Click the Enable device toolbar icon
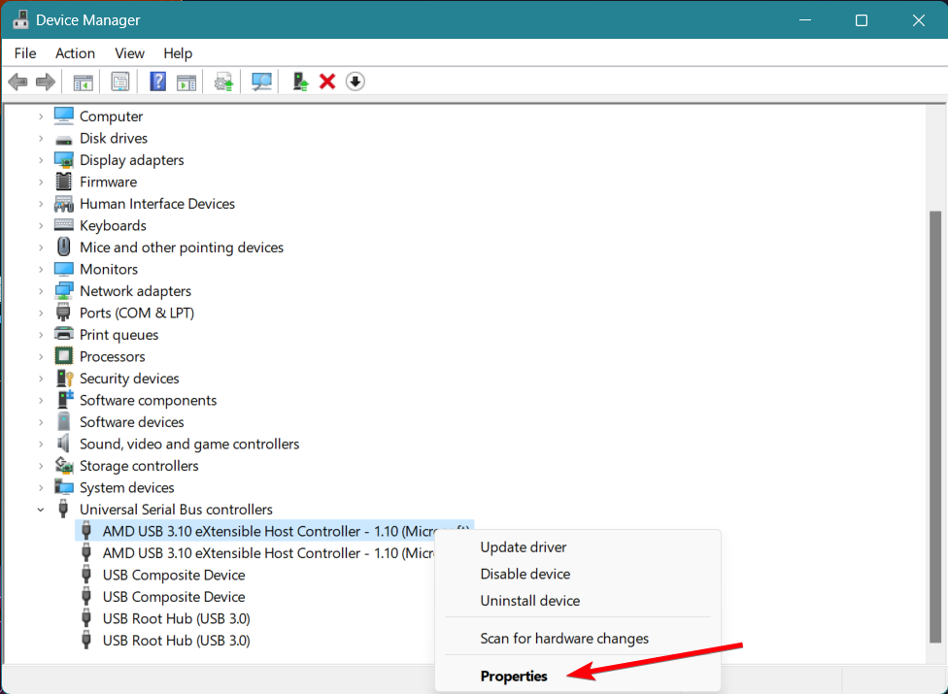 (300, 82)
